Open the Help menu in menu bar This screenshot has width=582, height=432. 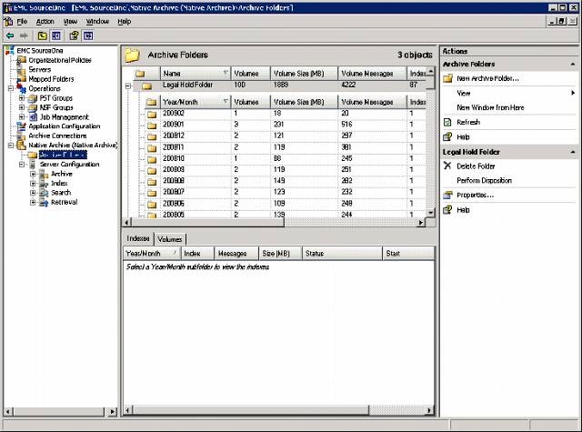pyautogui.click(x=125, y=22)
